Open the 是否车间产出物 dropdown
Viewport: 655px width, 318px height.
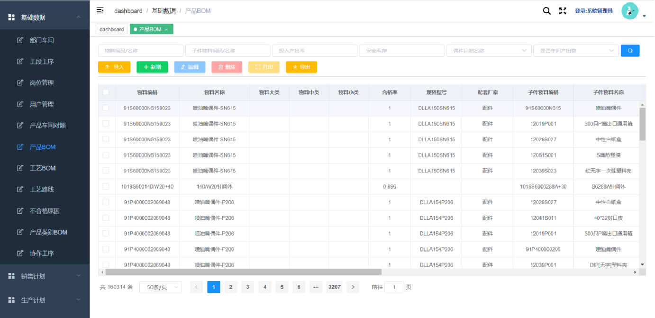[x=575, y=51]
